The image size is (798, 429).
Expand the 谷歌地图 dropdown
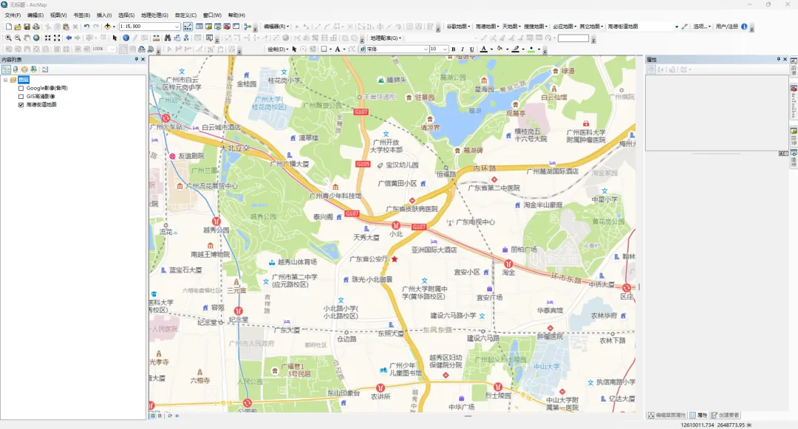[459, 27]
